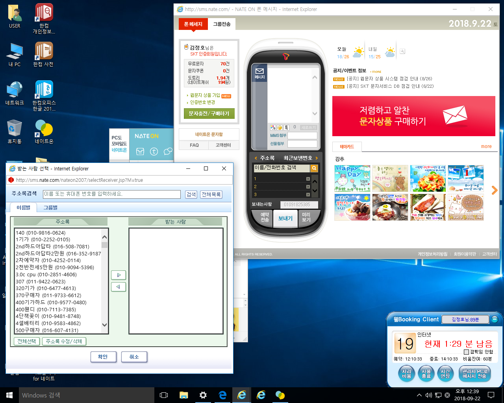Select the 테마카드 tab
This screenshot has height=403, width=504.
347,146
